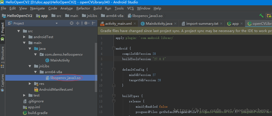Hide the Project tool window
The image size is (272, 116).
[94, 23]
